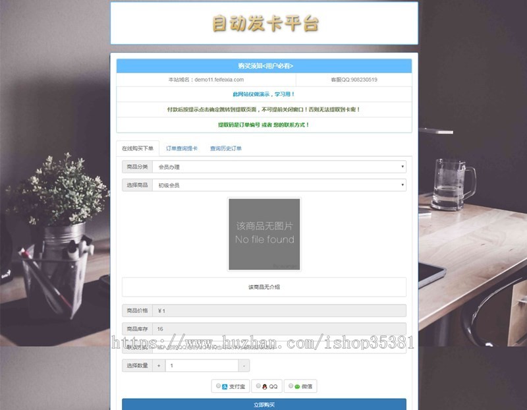Image resolution: width=527 pixels, height=410 pixels.
Task: Switch to the 在线购买下单 tab
Action: point(138,148)
